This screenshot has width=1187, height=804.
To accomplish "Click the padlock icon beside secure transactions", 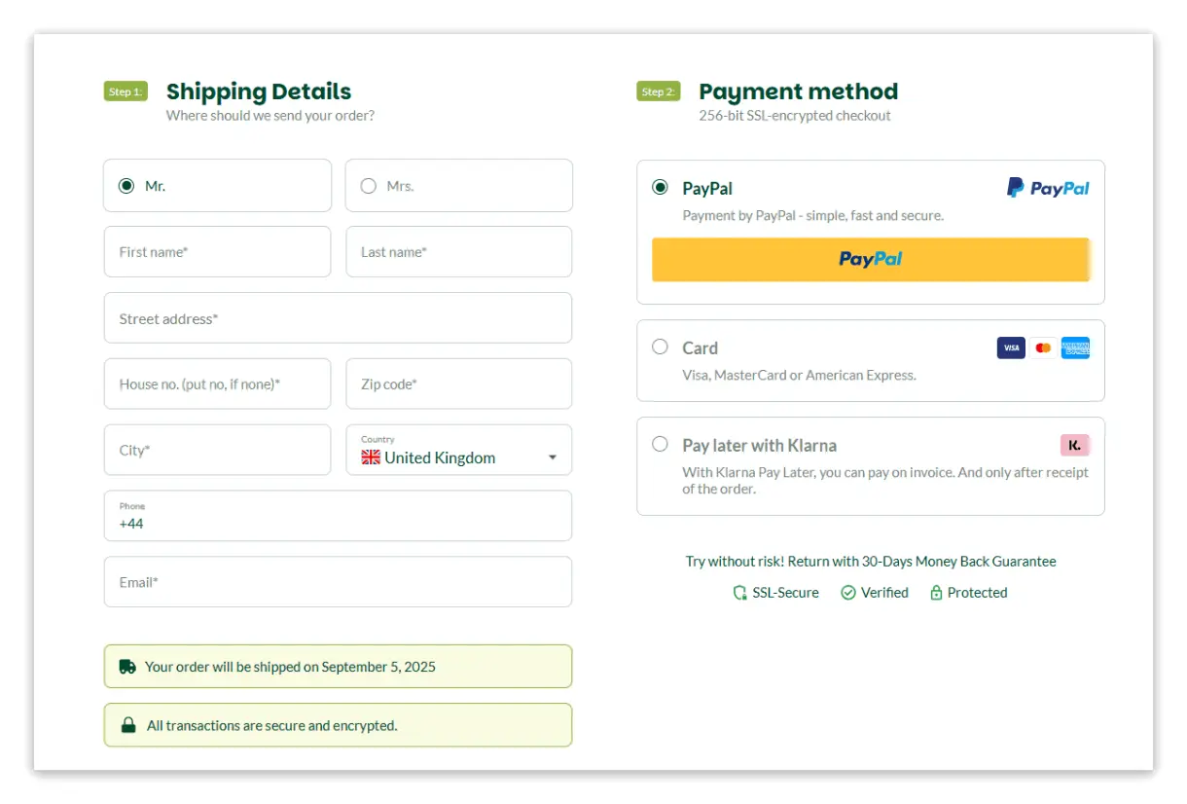I will (x=127, y=725).
